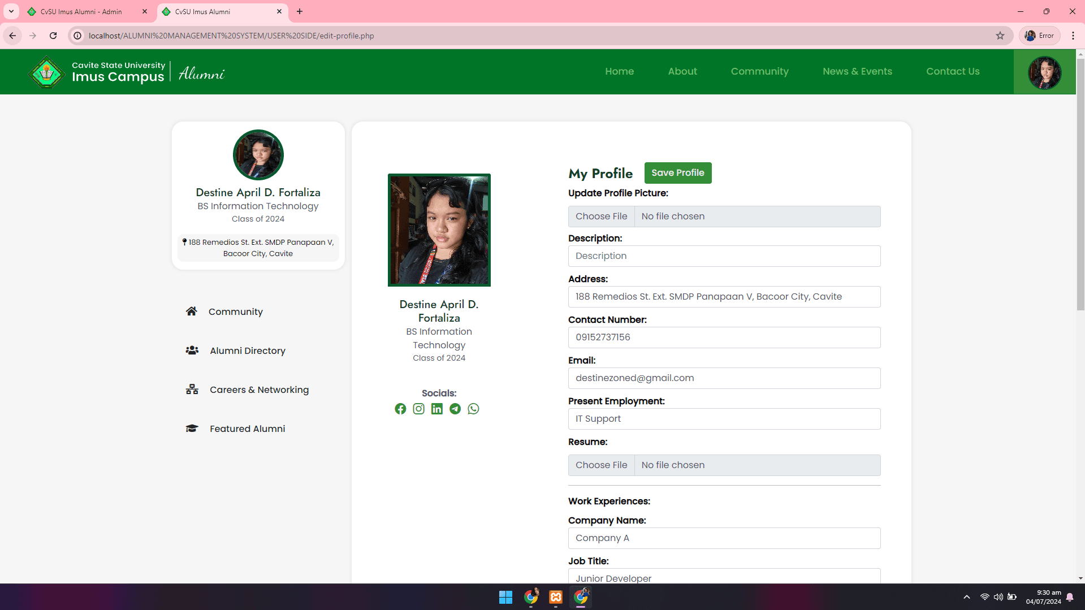Click the Save Profile button
Viewport: 1085px width, 610px height.
677,172
